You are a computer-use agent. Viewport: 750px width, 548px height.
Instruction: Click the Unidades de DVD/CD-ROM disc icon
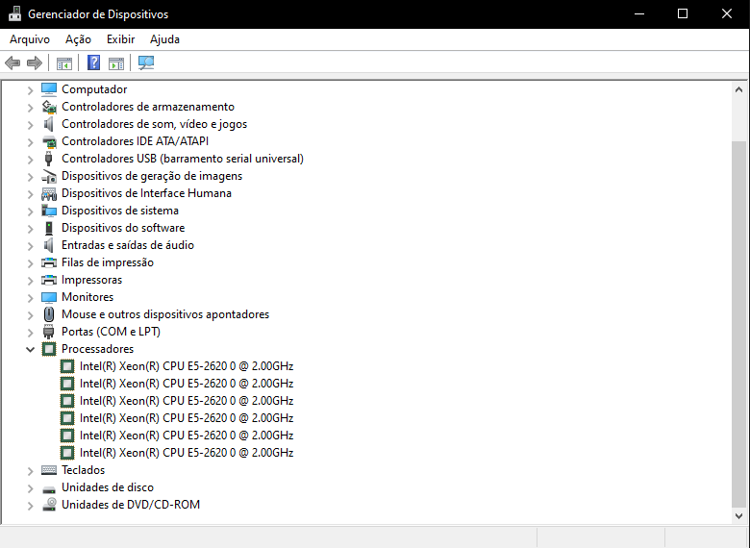tap(49, 505)
